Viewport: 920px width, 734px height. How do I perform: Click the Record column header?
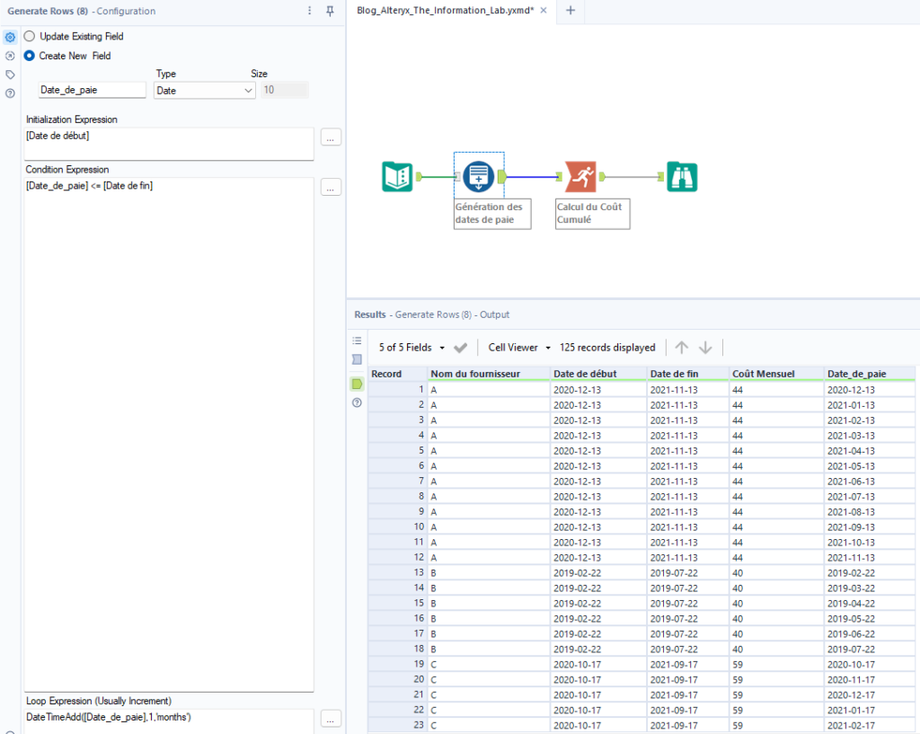[x=397, y=374]
